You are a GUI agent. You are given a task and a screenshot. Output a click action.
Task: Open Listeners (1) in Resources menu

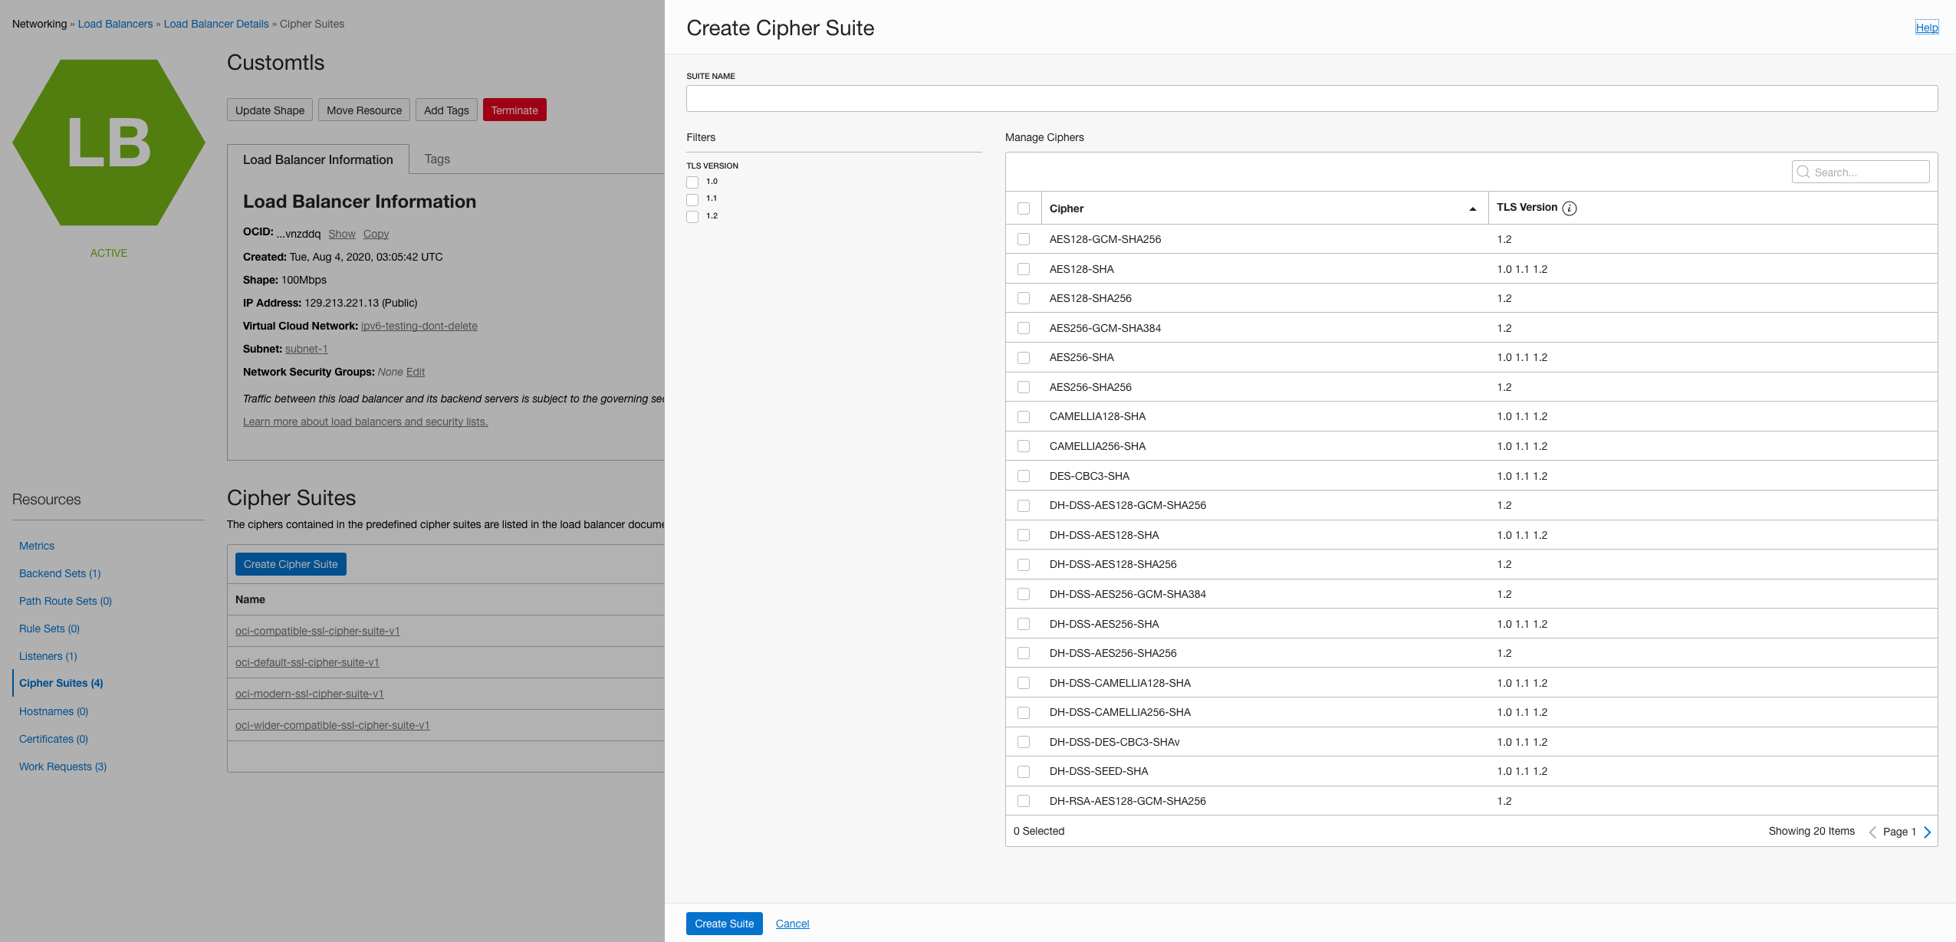pyautogui.click(x=48, y=656)
